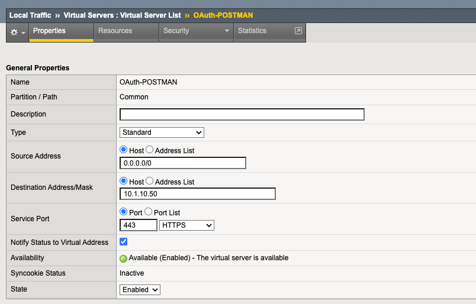This screenshot has width=476, height=304.
Task: Open the gear settings menu icon
Action: 15,32
